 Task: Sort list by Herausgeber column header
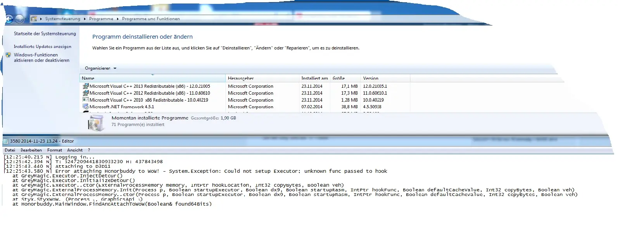tap(263, 78)
